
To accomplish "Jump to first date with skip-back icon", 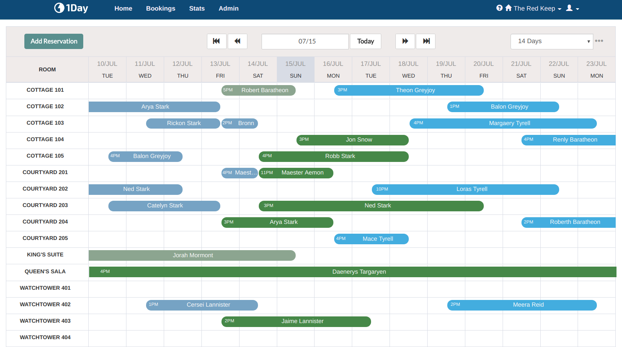I will (x=216, y=41).
